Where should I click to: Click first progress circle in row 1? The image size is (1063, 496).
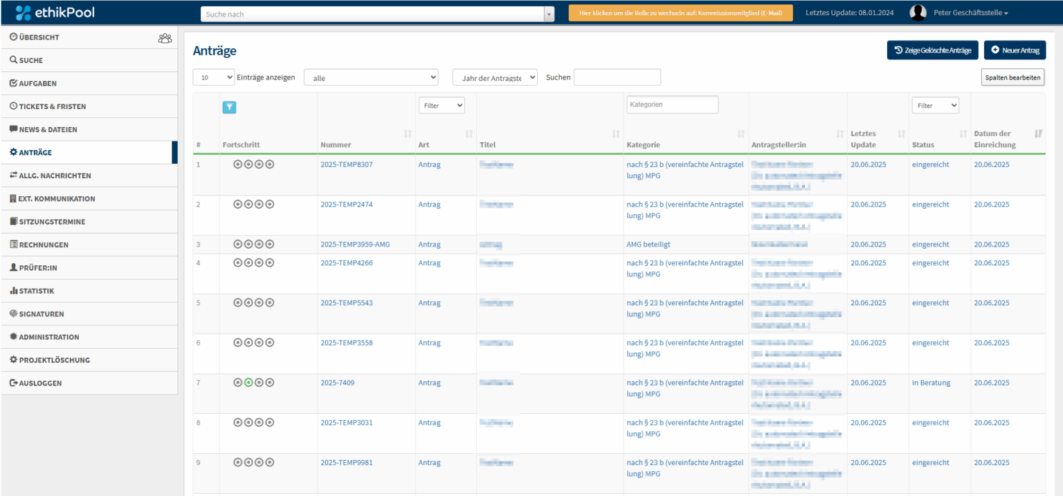237,164
